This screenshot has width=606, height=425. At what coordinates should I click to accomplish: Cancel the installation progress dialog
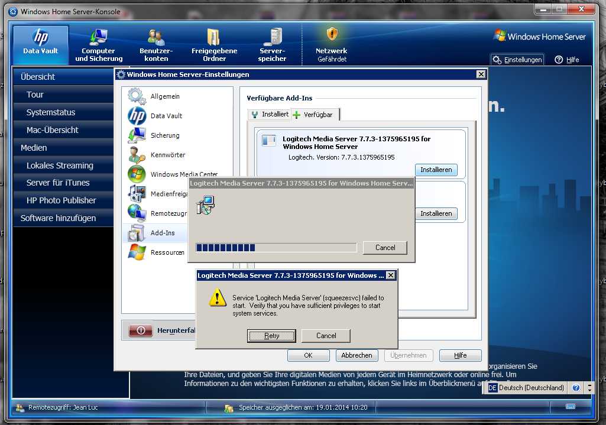[385, 248]
